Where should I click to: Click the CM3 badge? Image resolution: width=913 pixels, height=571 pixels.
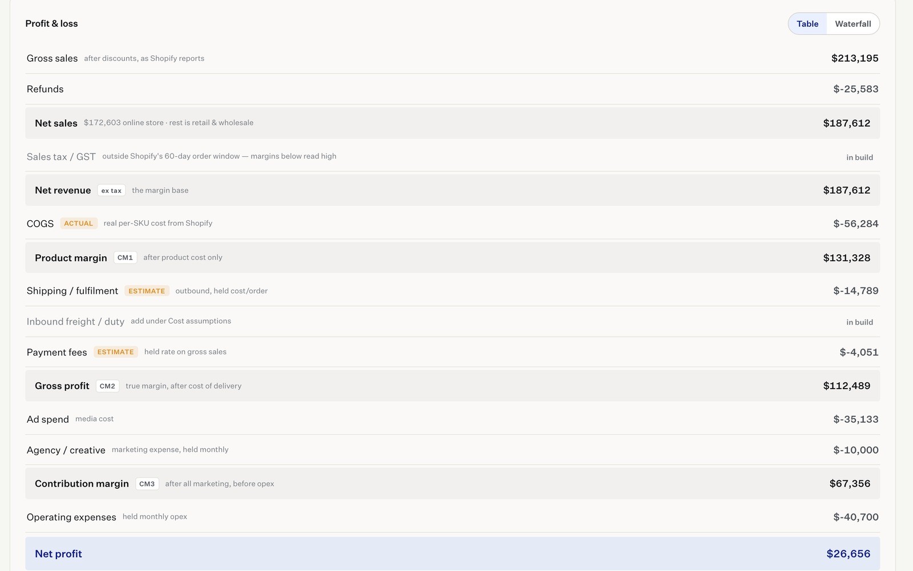pos(147,484)
